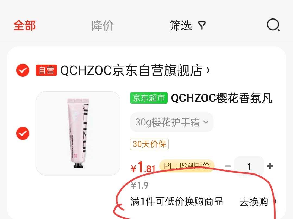
Task: Click the green 京东超市 tag
Action: pos(149,98)
